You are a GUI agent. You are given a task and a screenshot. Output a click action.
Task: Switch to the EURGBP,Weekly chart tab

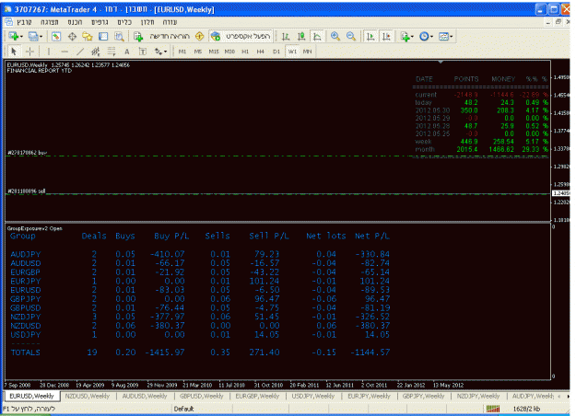coord(257,396)
